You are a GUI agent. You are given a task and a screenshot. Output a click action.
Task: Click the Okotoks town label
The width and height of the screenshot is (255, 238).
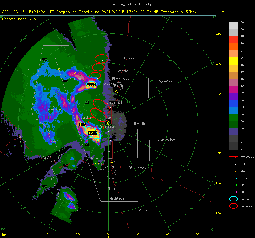point(114,189)
